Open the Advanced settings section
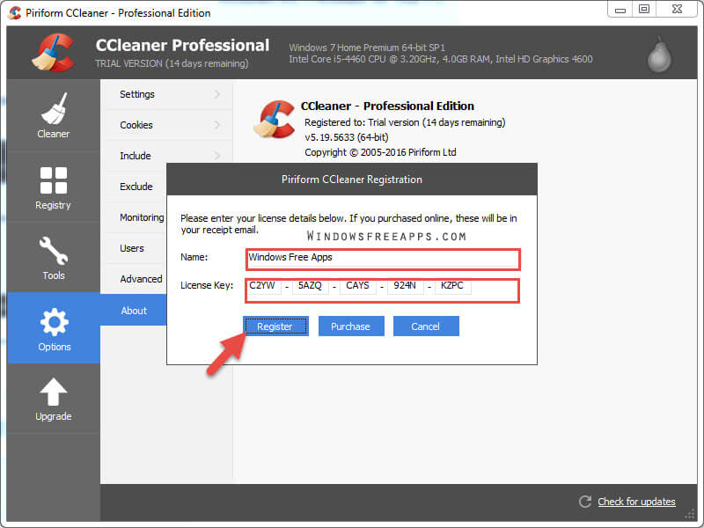704x528 pixels. (141, 279)
